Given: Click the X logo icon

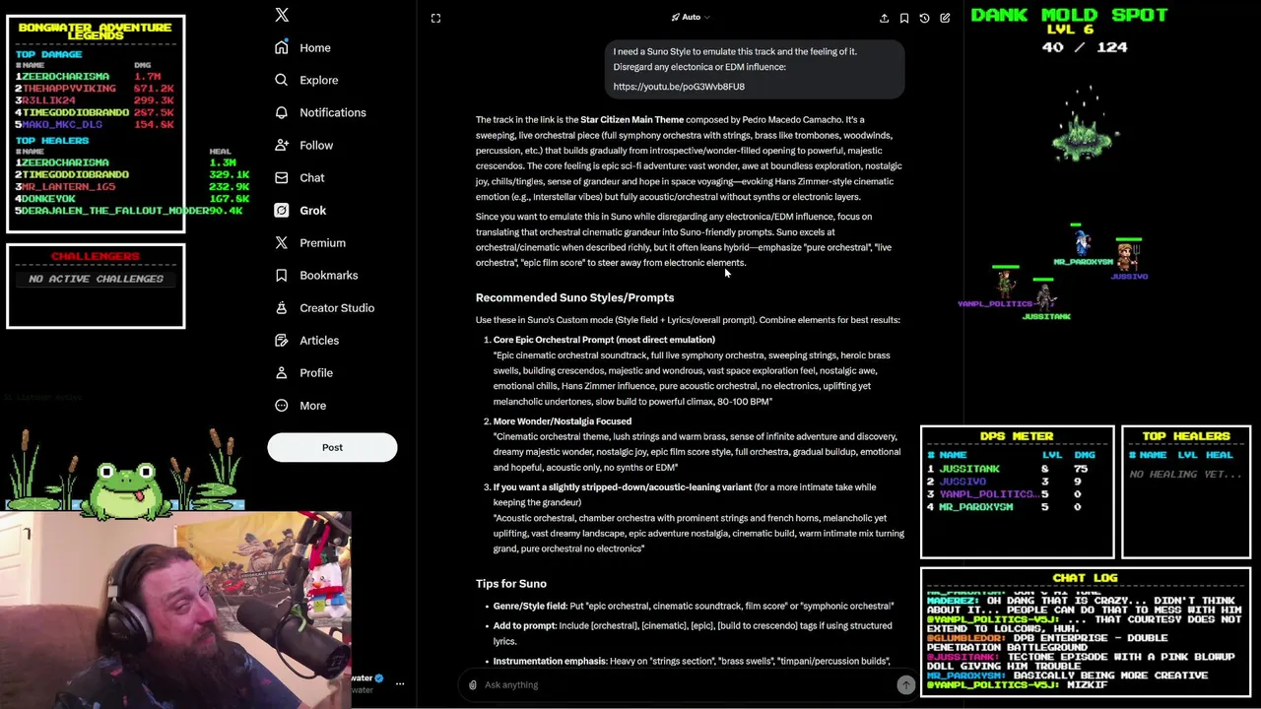Looking at the screenshot, I should [x=282, y=15].
